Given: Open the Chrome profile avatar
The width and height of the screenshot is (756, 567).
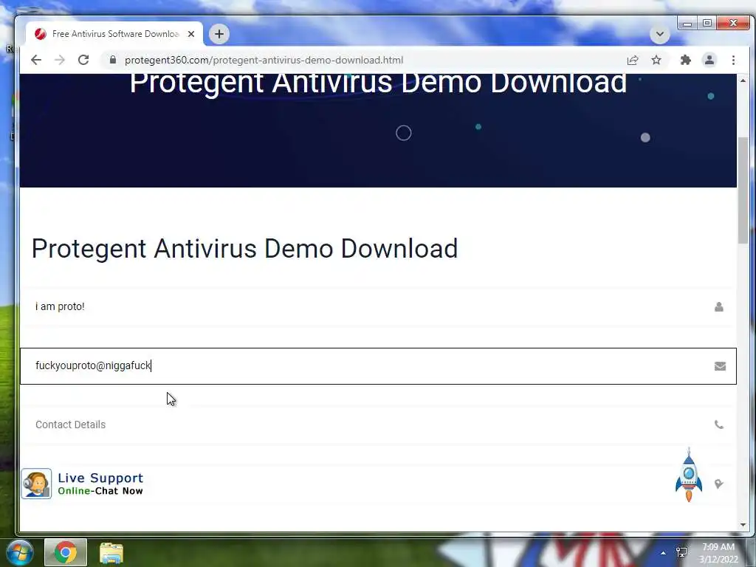Looking at the screenshot, I should pyautogui.click(x=709, y=60).
